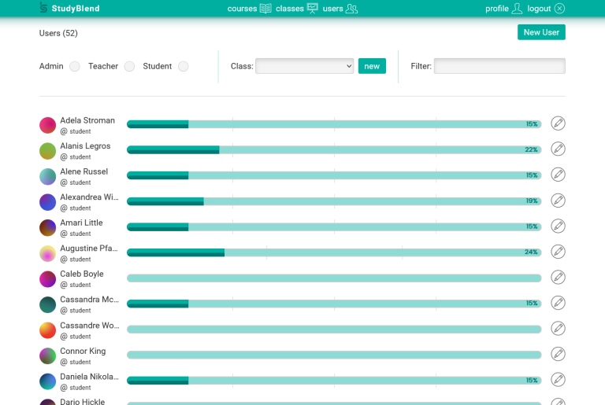
Task: Edit Cassandre Wo... with pencil icon
Action: pos(558,328)
